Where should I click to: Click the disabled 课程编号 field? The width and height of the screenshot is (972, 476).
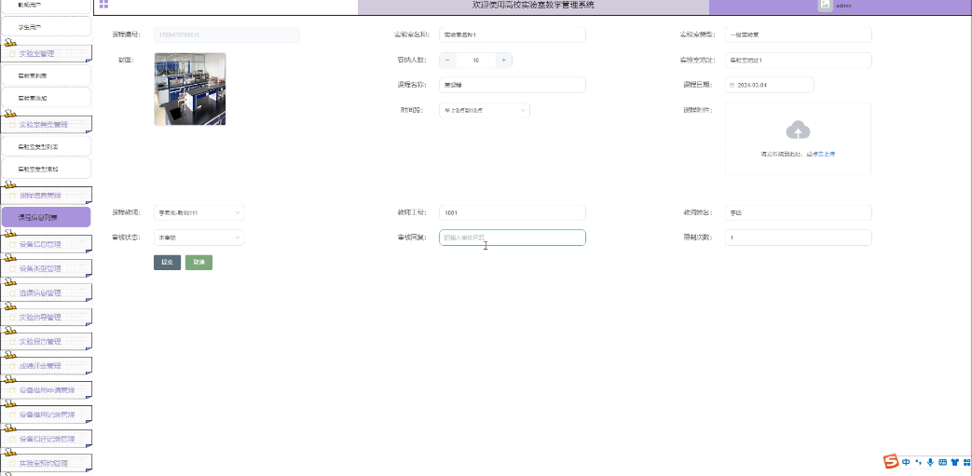pos(226,34)
